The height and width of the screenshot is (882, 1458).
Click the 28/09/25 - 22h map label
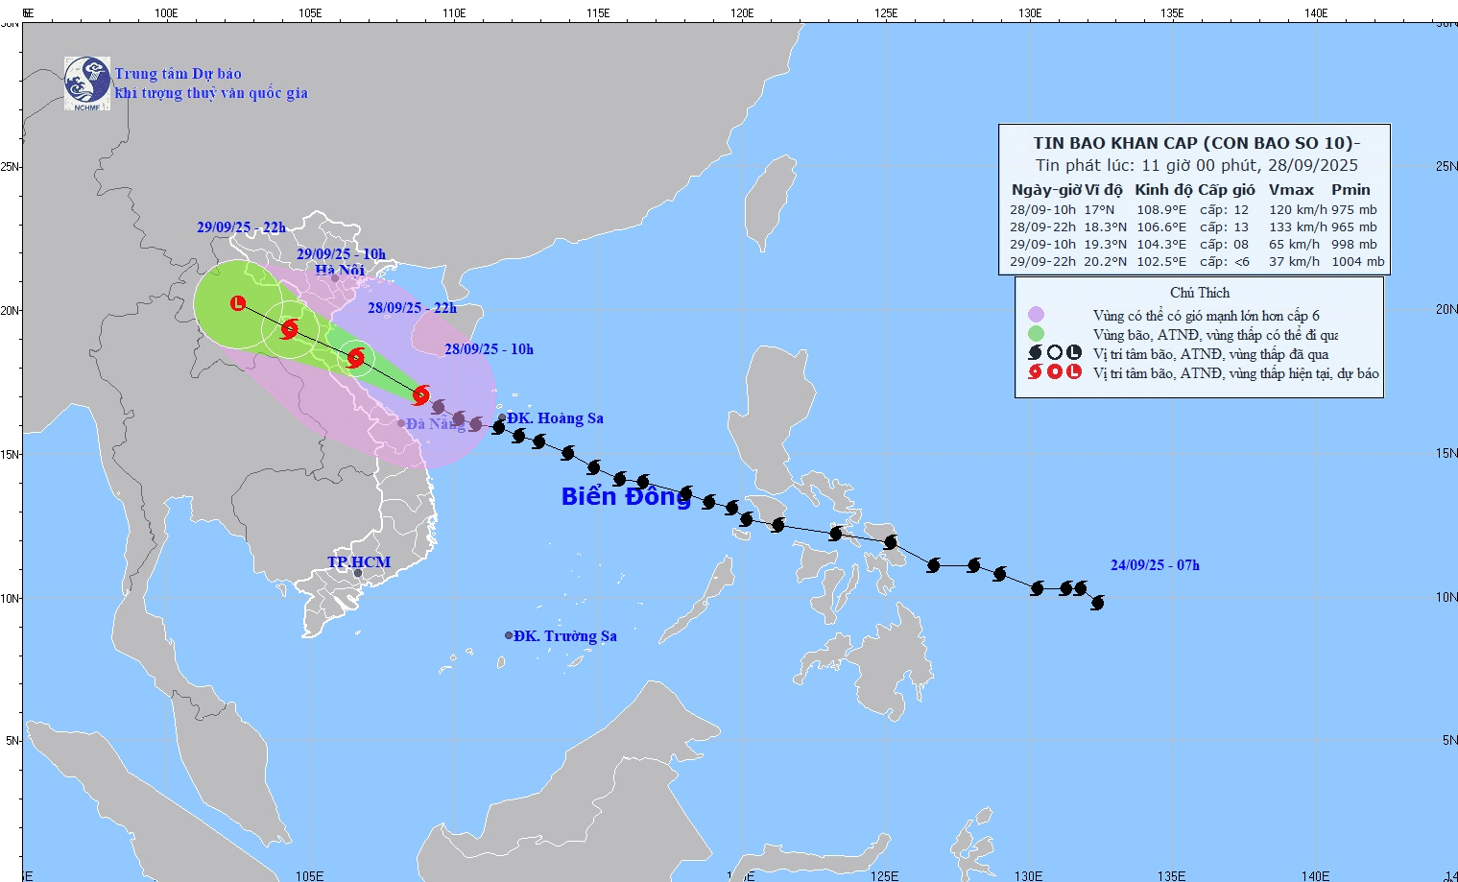click(x=412, y=308)
